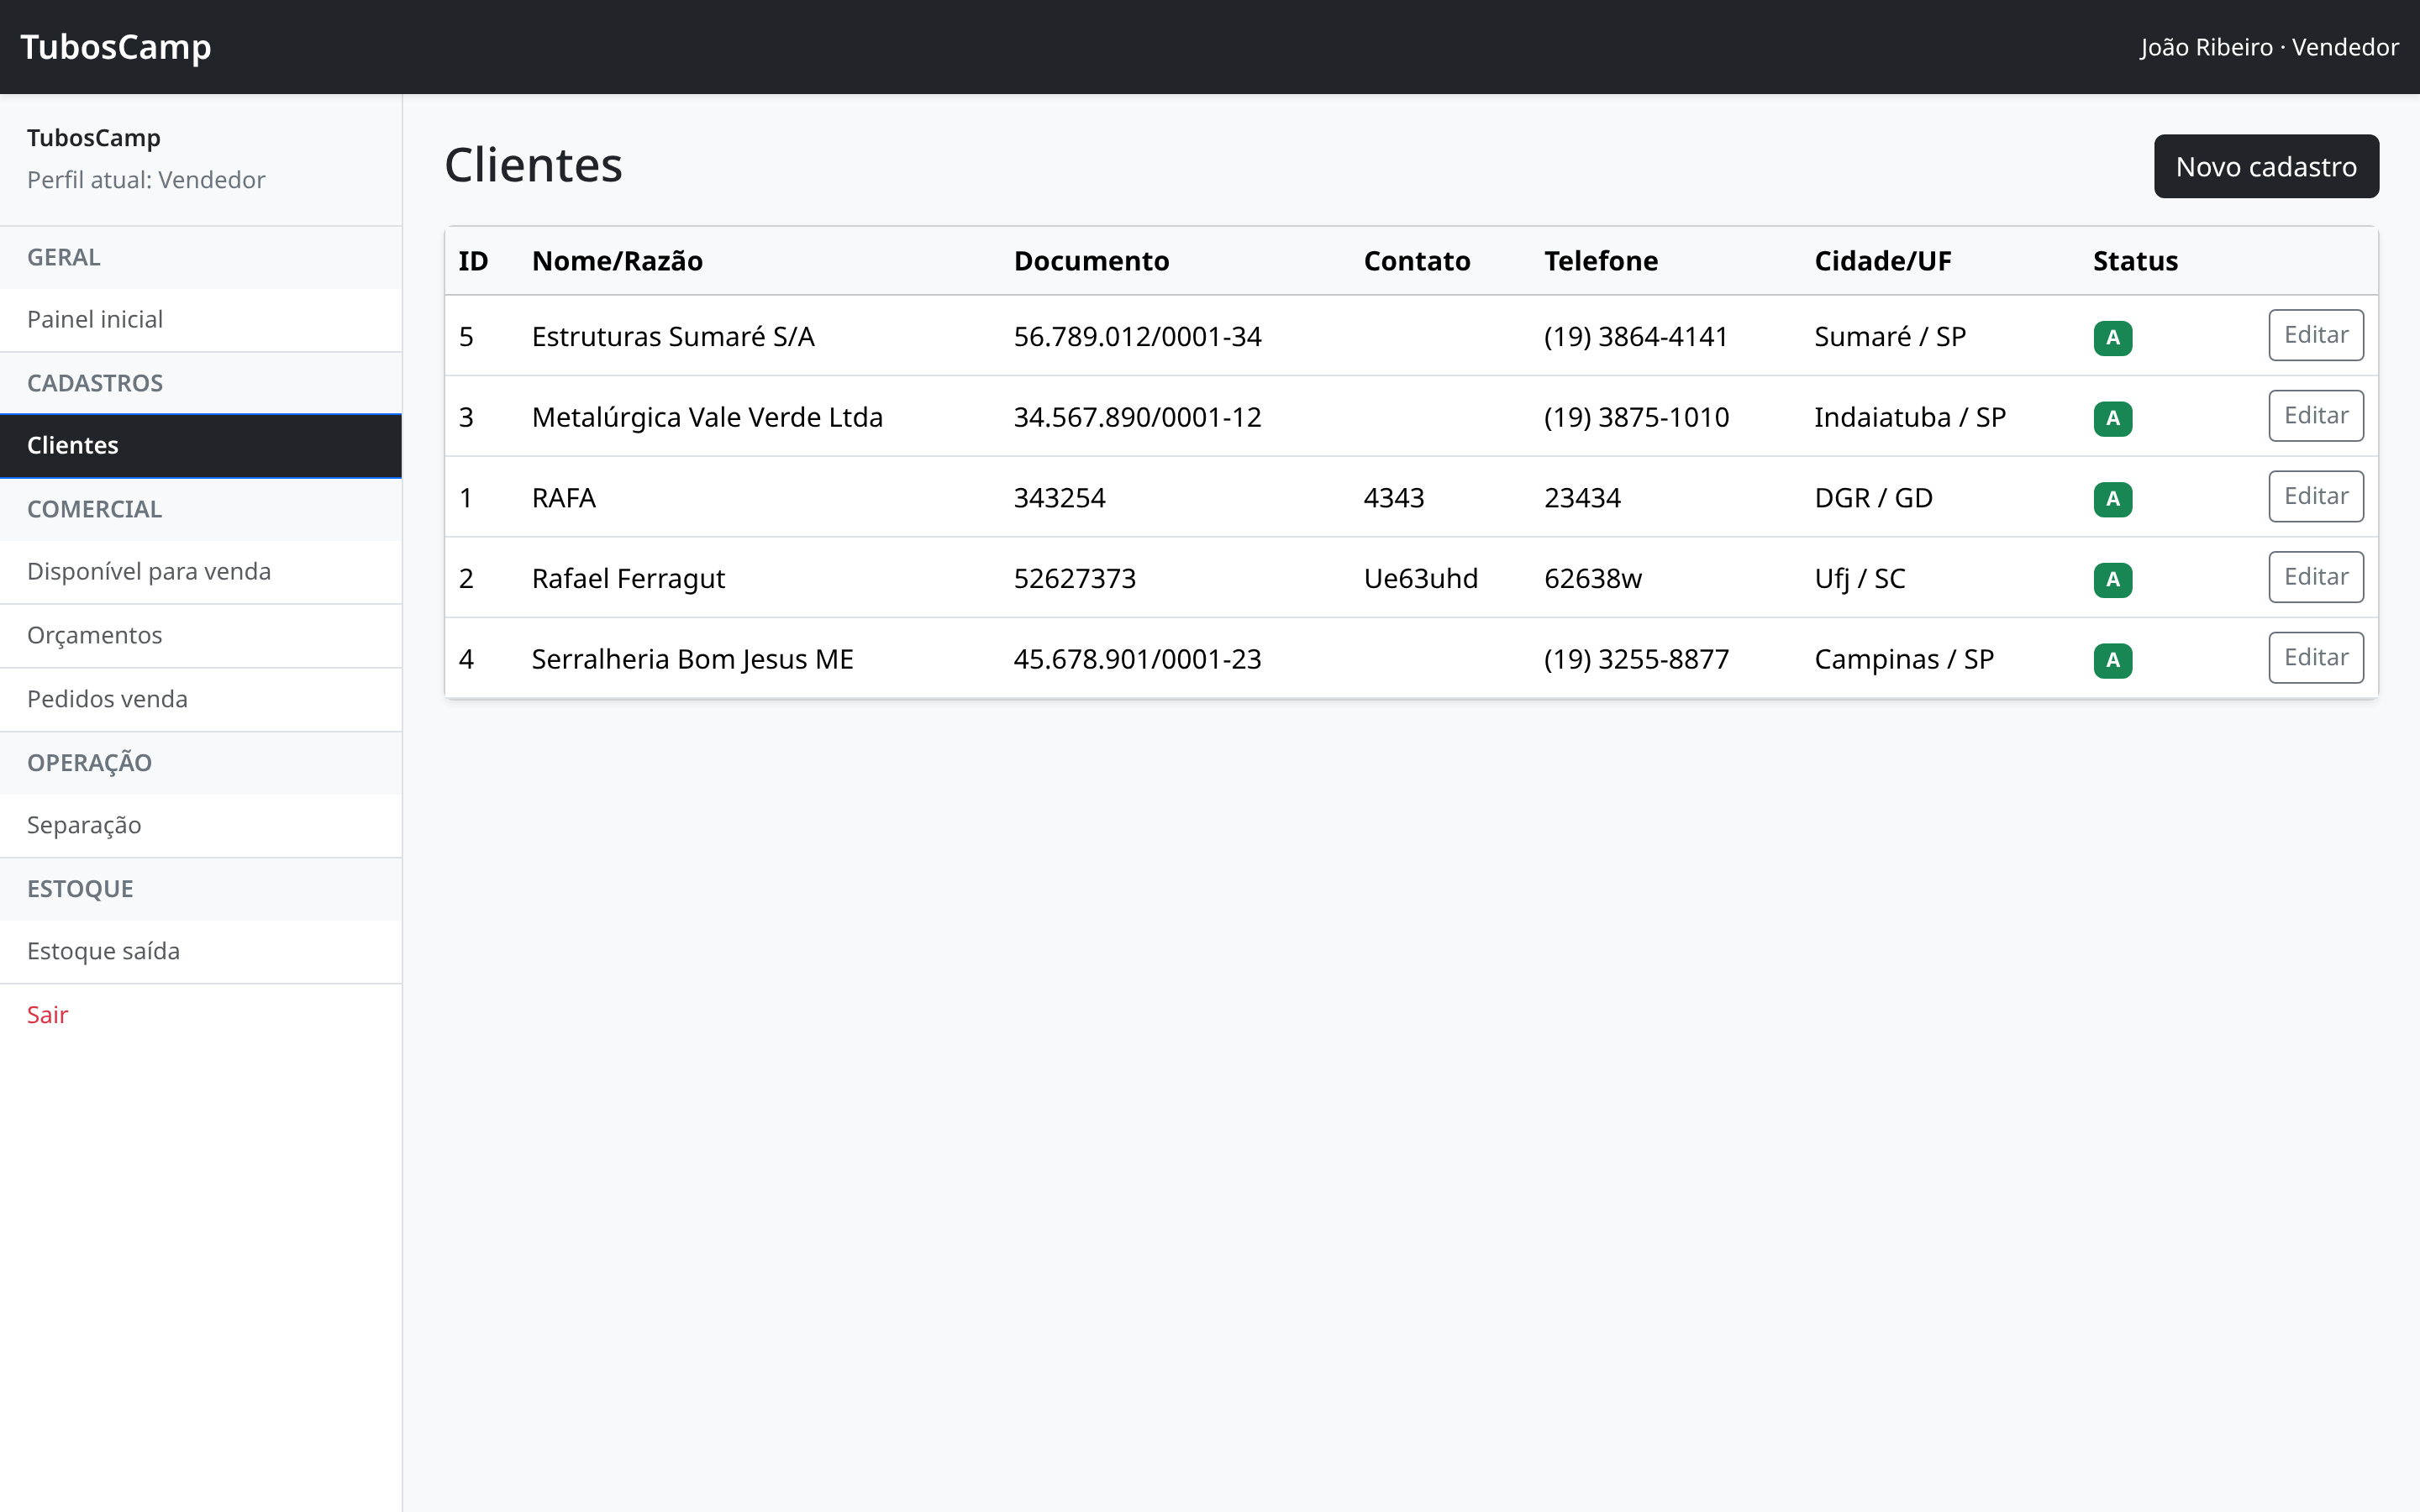This screenshot has width=2420, height=1512.
Task: Open the Separação section
Action: click(x=201, y=826)
